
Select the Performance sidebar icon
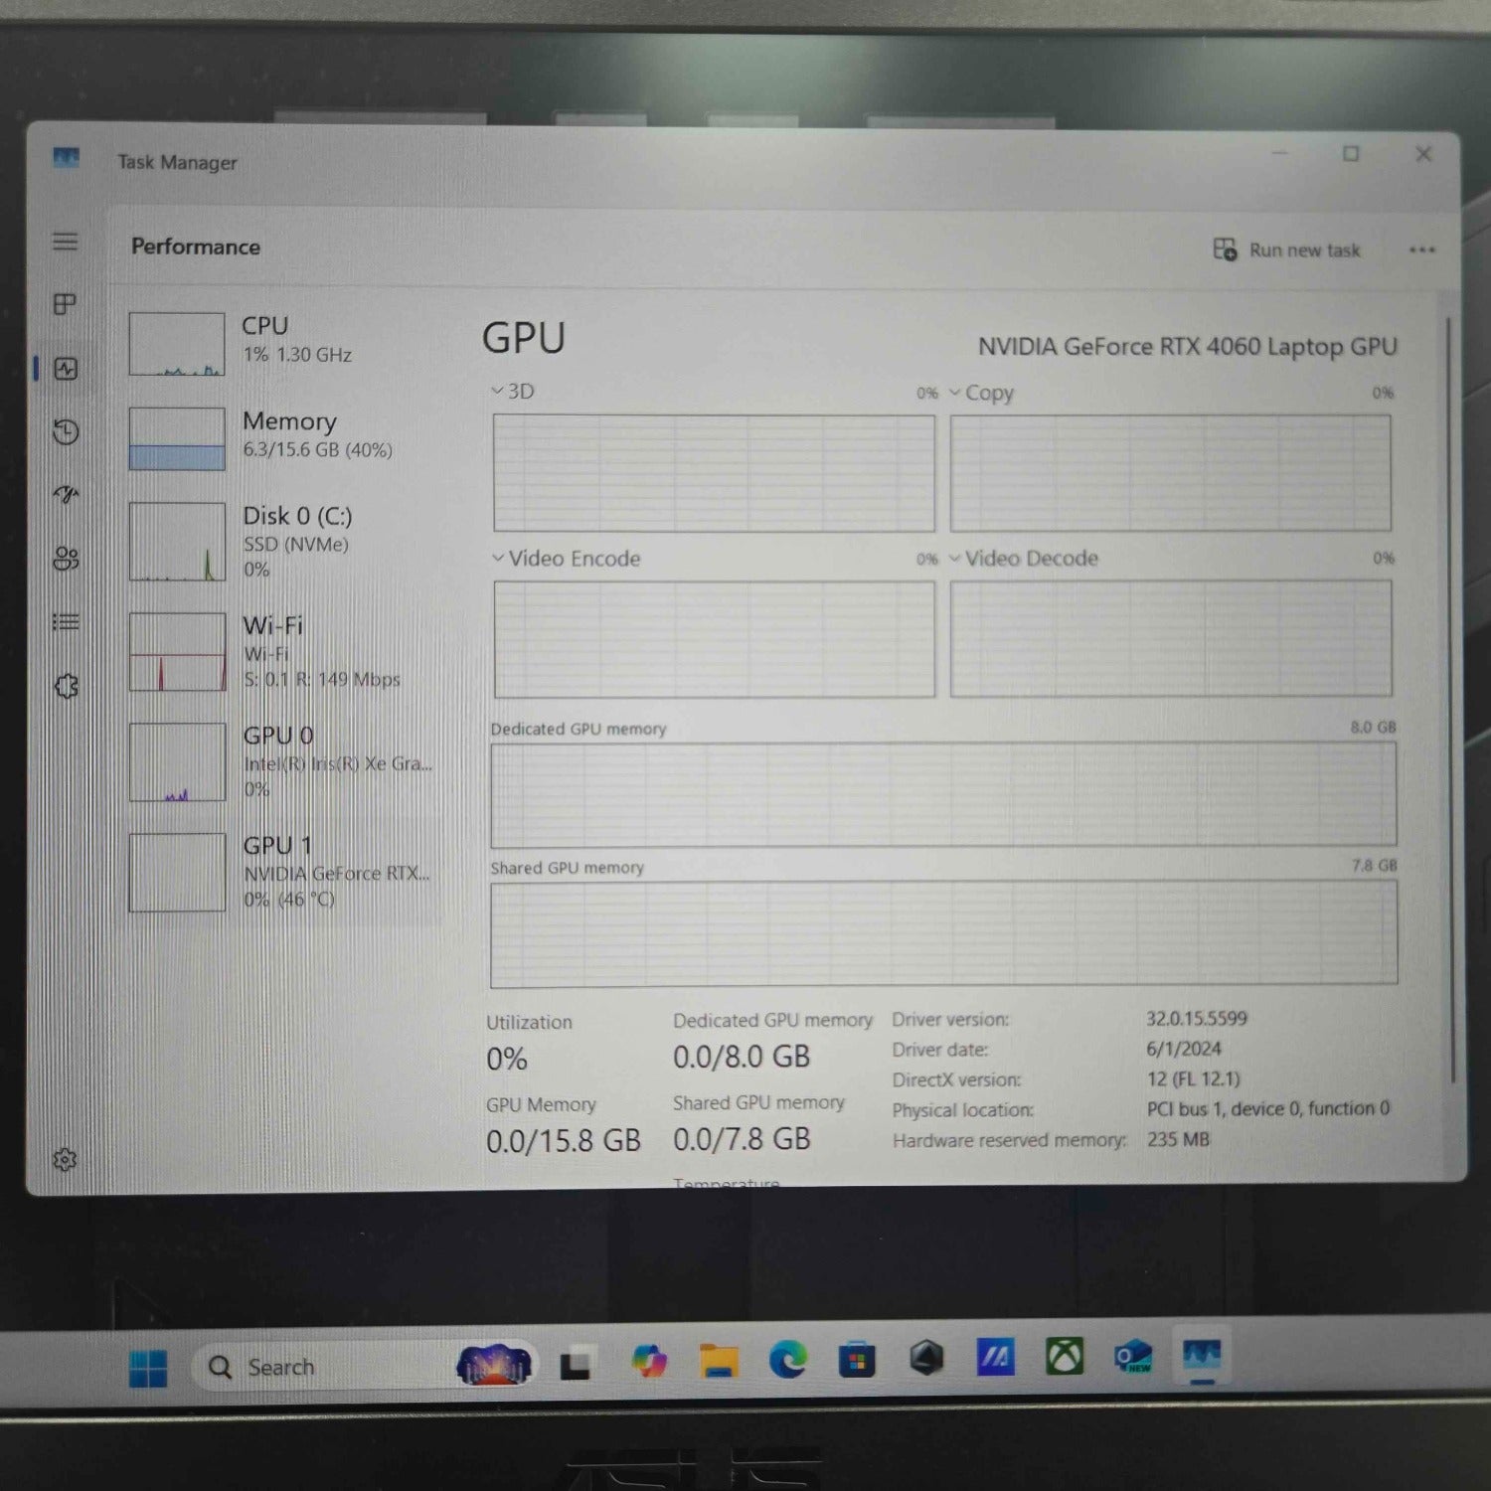pos(65,369)
